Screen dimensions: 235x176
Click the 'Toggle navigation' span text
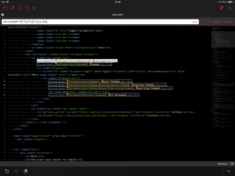coord(80,31)
